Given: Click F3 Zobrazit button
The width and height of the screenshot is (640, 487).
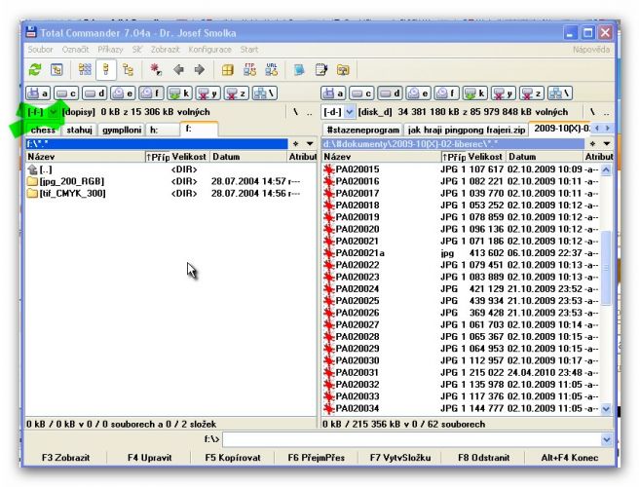Looking at the screenshot, I should 65,458.
